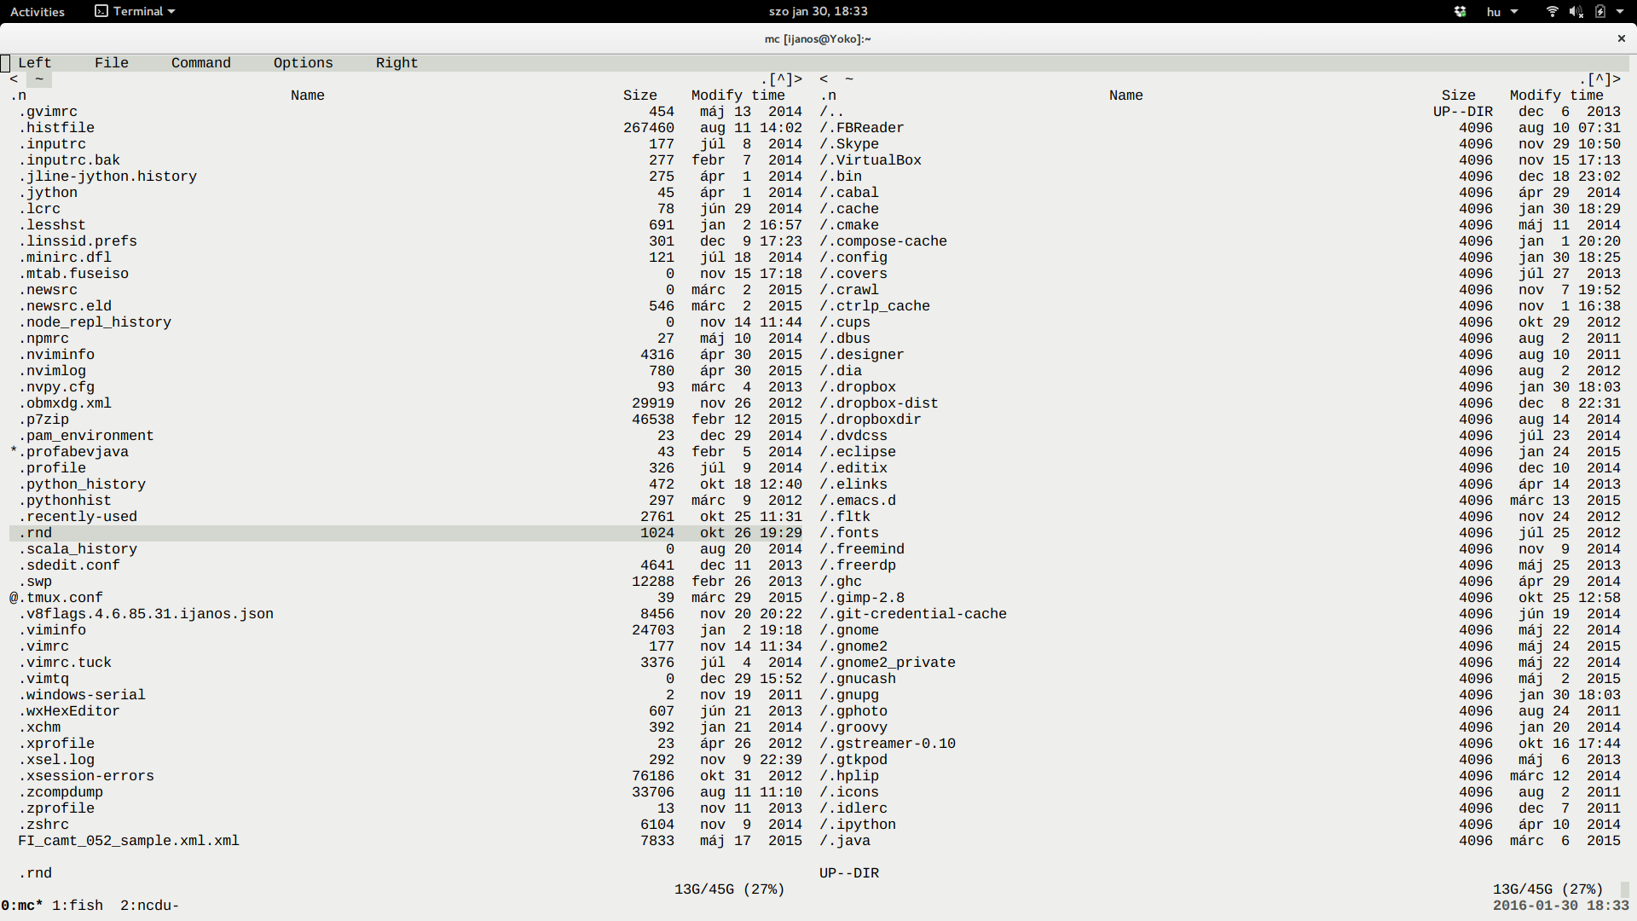Click left panel history back arrow
Image resolution: width=1637 pixels, height=921 pixels.
click(x=14, y=79)
